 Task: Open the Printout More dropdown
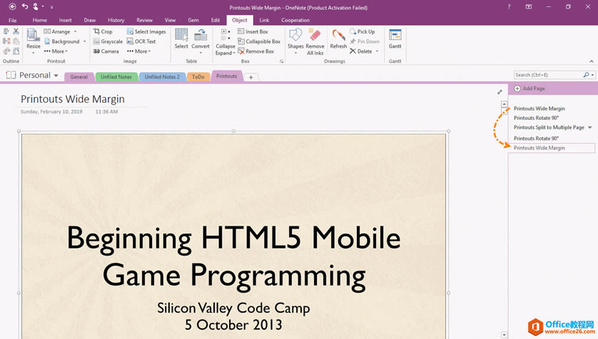(56, 51)
